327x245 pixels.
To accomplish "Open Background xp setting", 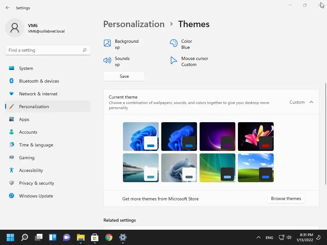I will point(121,44).
